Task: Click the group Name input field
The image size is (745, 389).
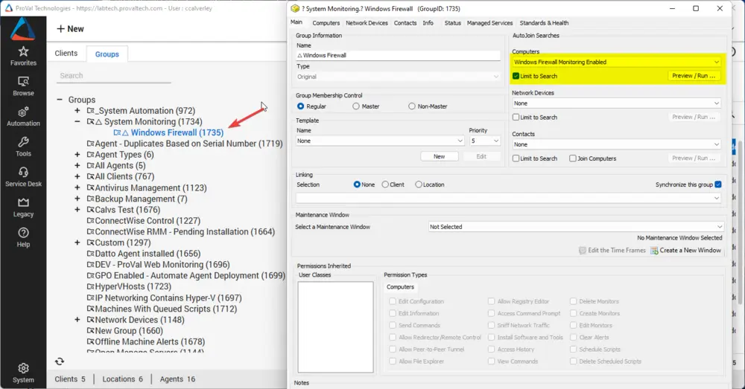Action: (398, 56)
